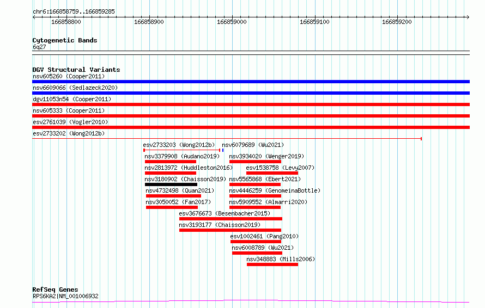
Task: Open the esv2733203 (Wong2012b) thin red feature
Action: pos(182,150)
